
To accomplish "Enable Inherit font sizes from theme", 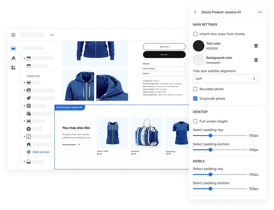I will click(195, 34).
